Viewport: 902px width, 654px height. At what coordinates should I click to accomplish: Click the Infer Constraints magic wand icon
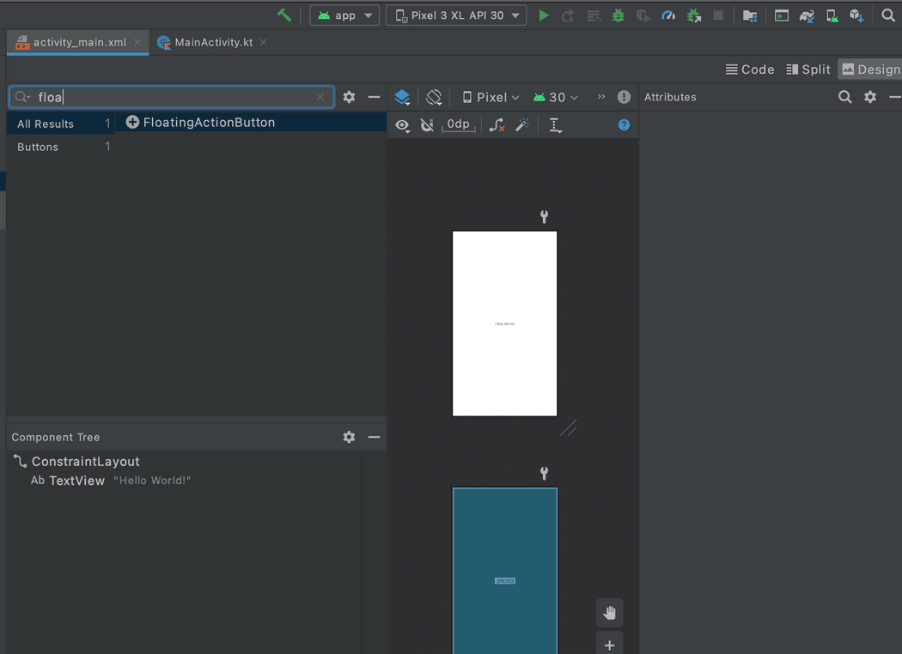point(521,125)
